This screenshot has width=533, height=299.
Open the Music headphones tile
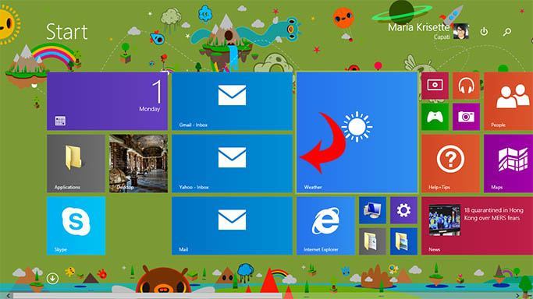coord(466,86)
